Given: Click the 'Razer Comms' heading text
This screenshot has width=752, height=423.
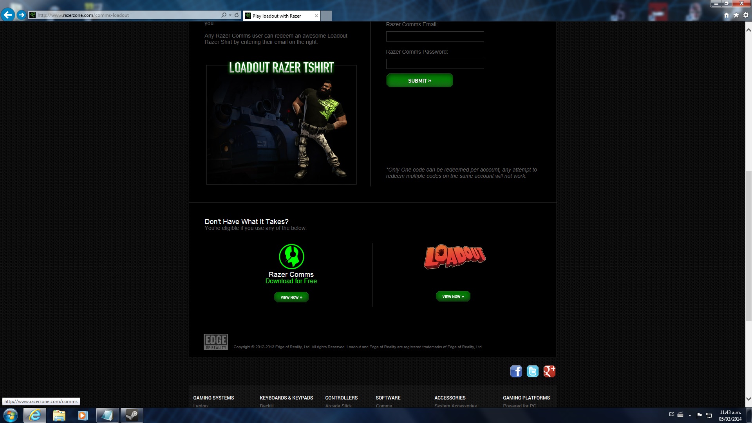Looking at the screenshot, I should tap(291, 274).
